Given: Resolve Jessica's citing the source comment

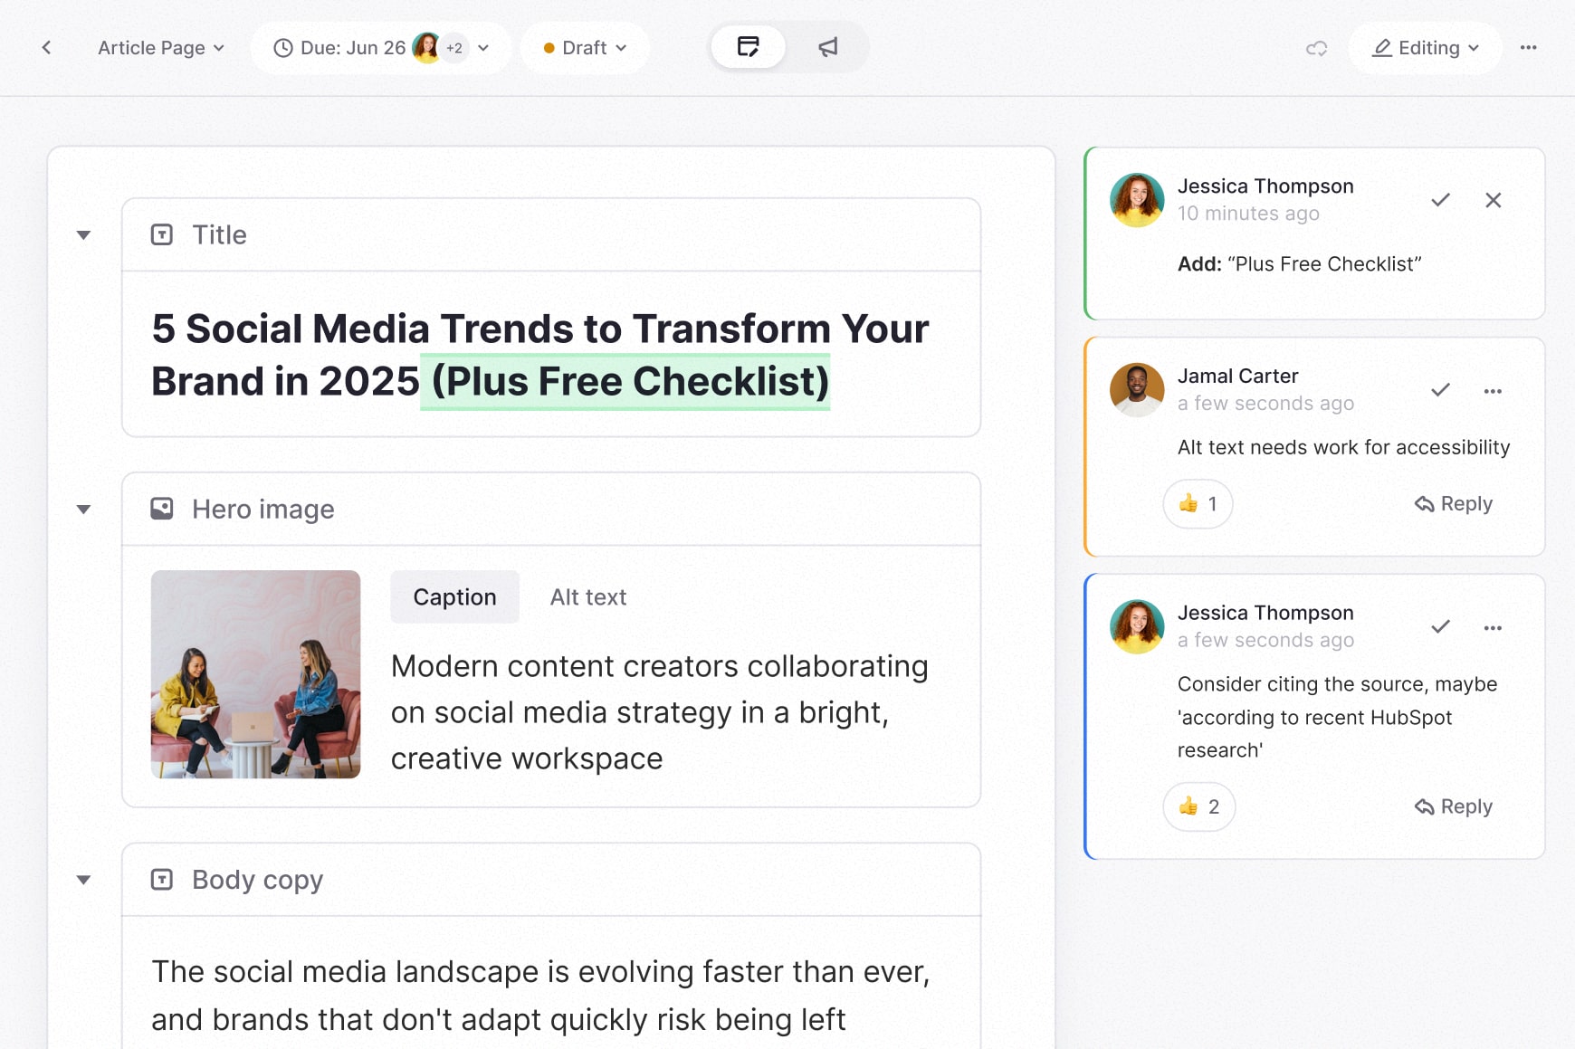Looking at the screenshot, I should pyautogui.click(x=1440, y=627).
